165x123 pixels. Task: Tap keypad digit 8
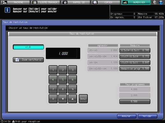pos(63,89)
